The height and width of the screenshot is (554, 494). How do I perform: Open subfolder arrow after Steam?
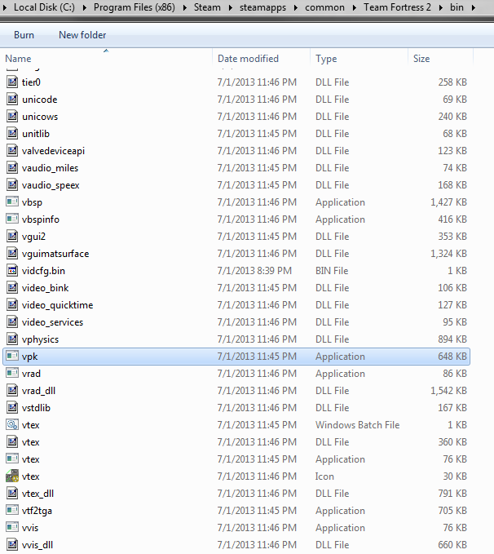tap(230, 7)
